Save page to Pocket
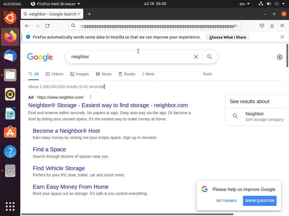The width and height of the screenshot is (289, 216). (262, 26)
